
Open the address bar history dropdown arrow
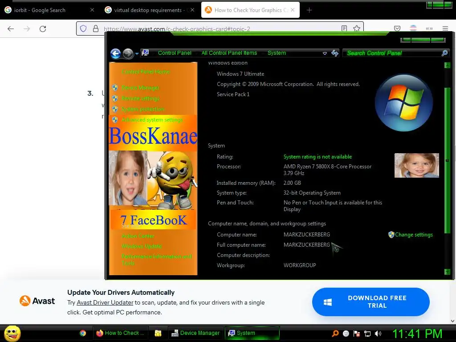coord(325,53)
